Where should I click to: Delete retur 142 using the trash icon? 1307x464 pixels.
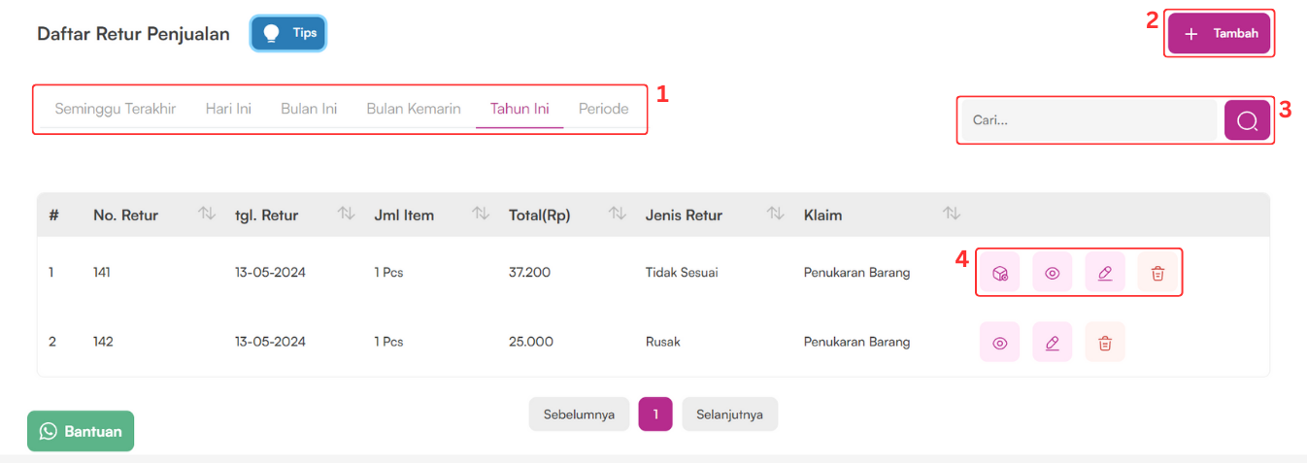pyautogui.click(x=1105, y=342)
